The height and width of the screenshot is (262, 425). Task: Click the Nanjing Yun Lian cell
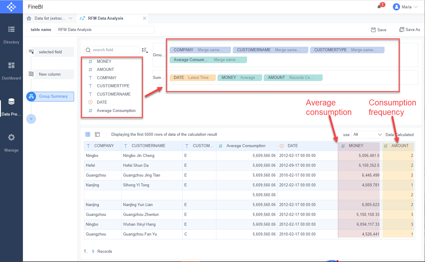point(152,205)
